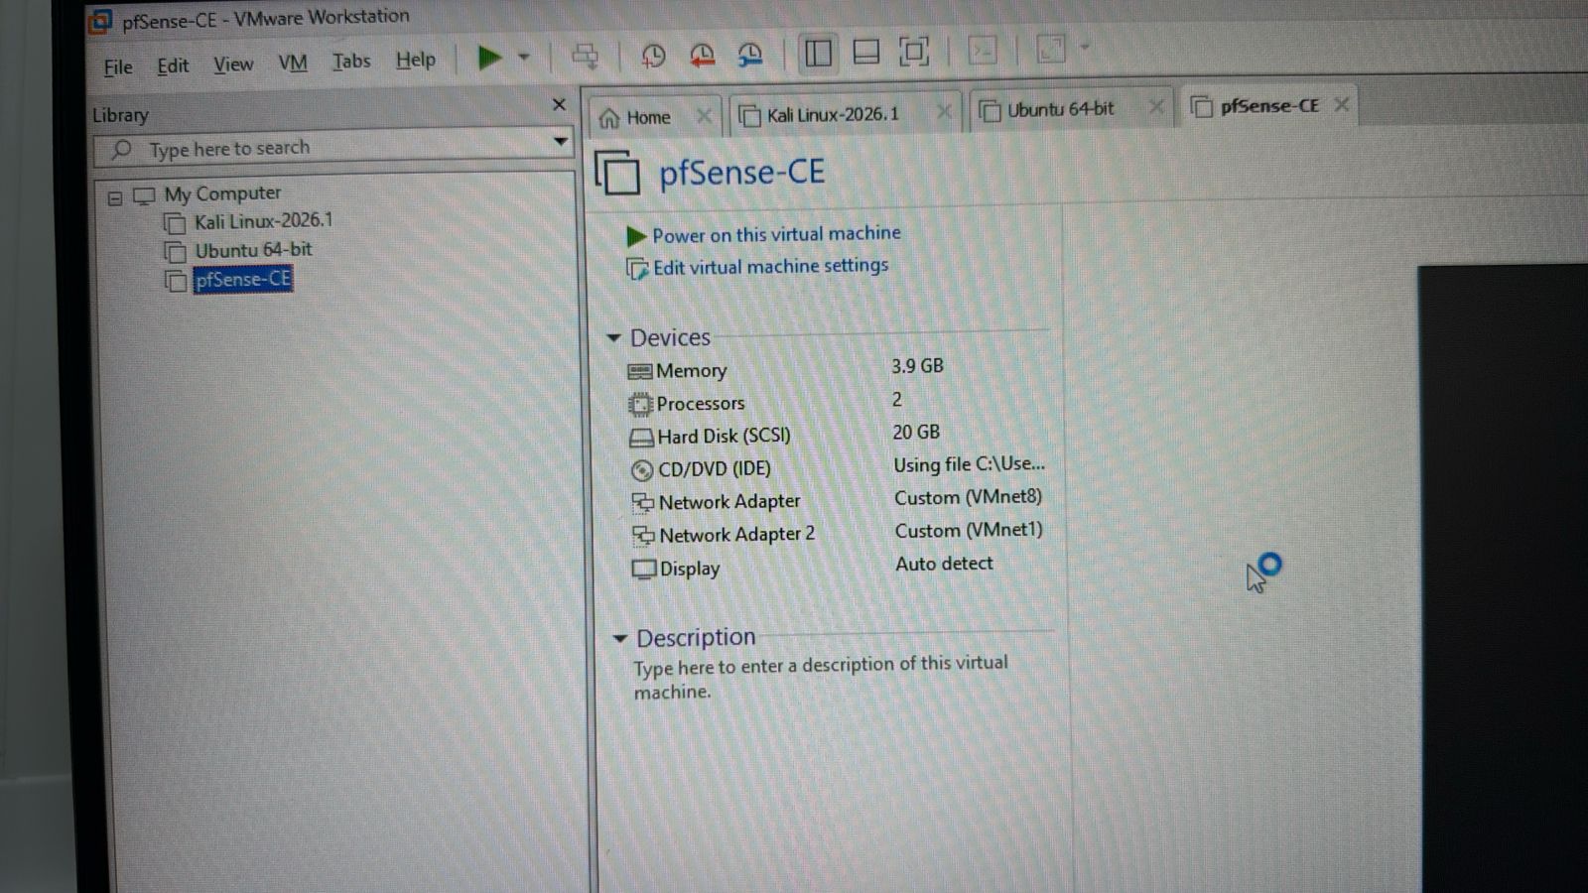Select pfSense-CE in the library tree
1588x893 pixels.
point(243,280)
